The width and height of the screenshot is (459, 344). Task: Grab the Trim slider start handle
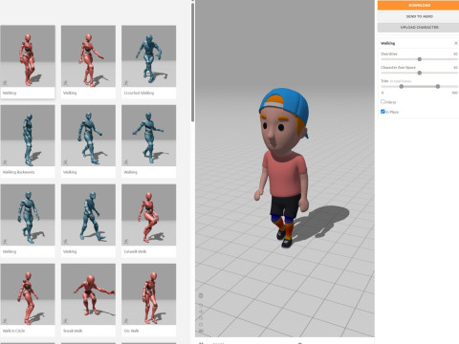402,86
